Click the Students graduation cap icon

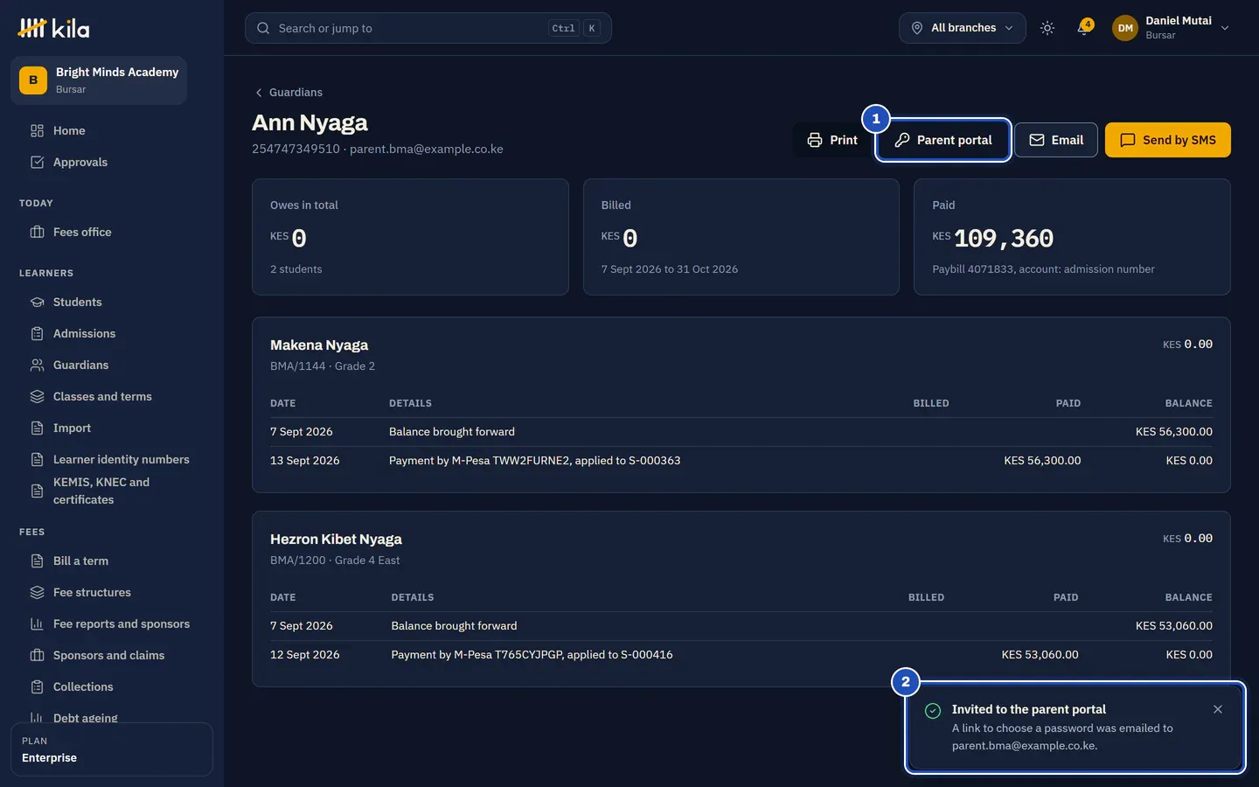37,302
